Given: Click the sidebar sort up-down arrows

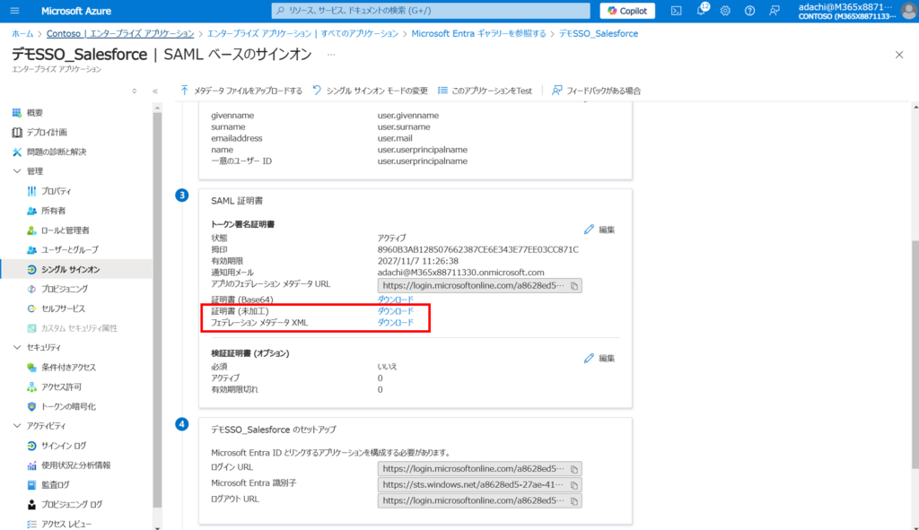Looking at the screenshot, I should click(x=135, y=91).
